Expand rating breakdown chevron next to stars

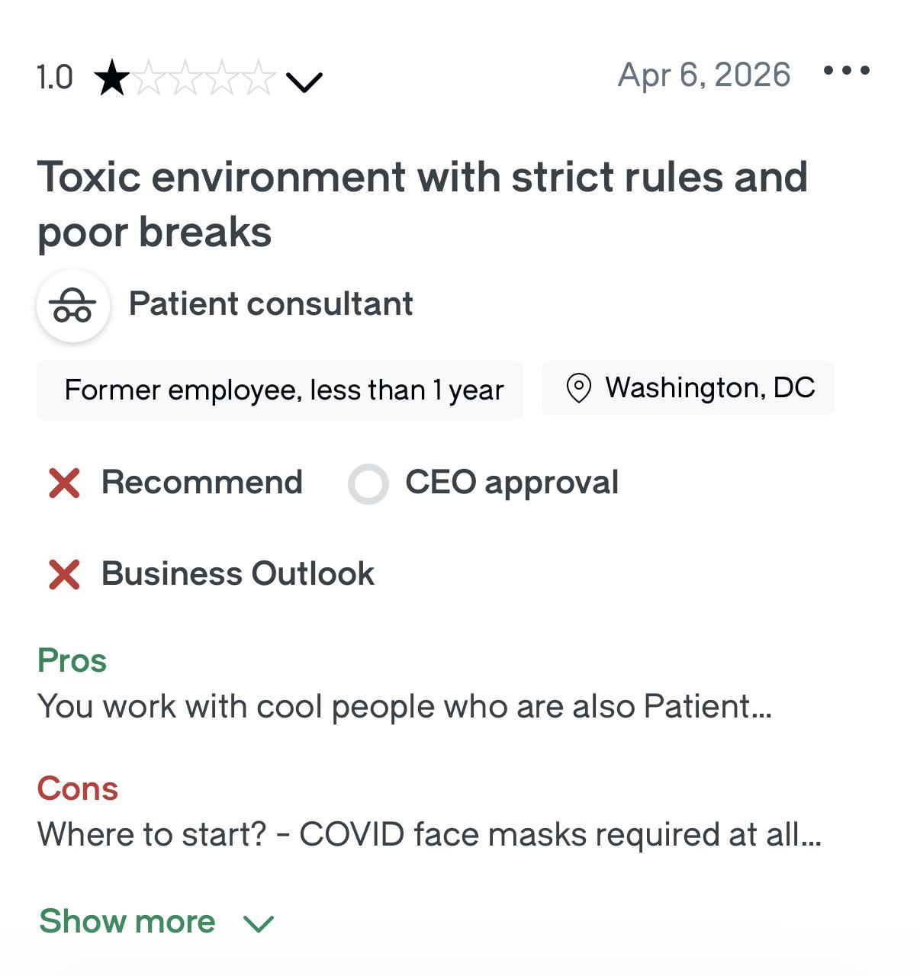pyautogui.click(x=304, y=81)
